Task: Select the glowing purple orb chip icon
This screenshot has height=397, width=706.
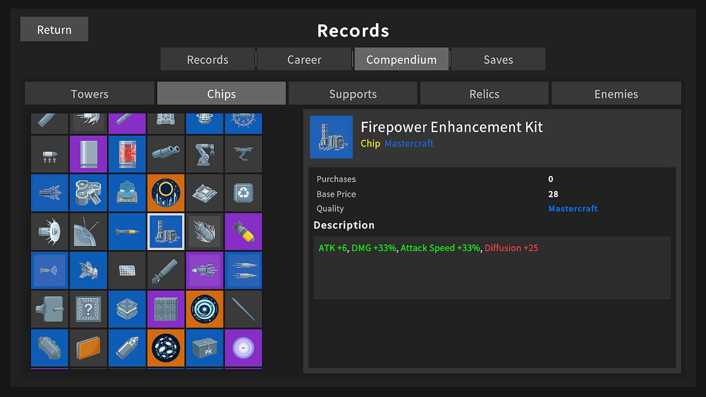Action: click(x=243, y=348)
